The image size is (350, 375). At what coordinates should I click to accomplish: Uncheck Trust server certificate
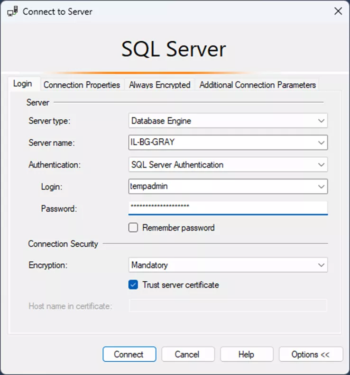pos(133,285)
